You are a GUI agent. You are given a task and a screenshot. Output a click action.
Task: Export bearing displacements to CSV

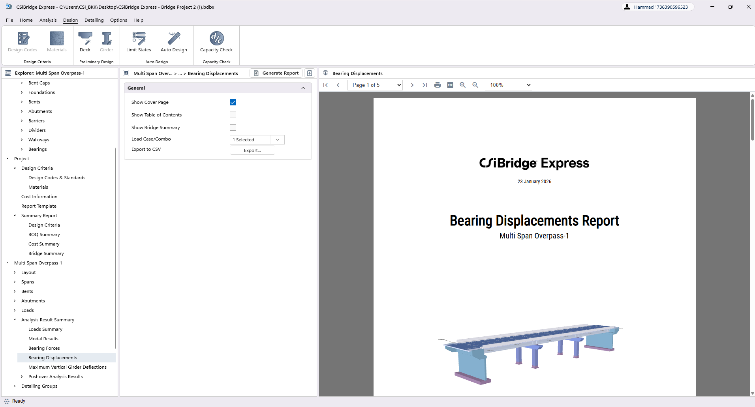pyautogui.click(x=252, y=150)
